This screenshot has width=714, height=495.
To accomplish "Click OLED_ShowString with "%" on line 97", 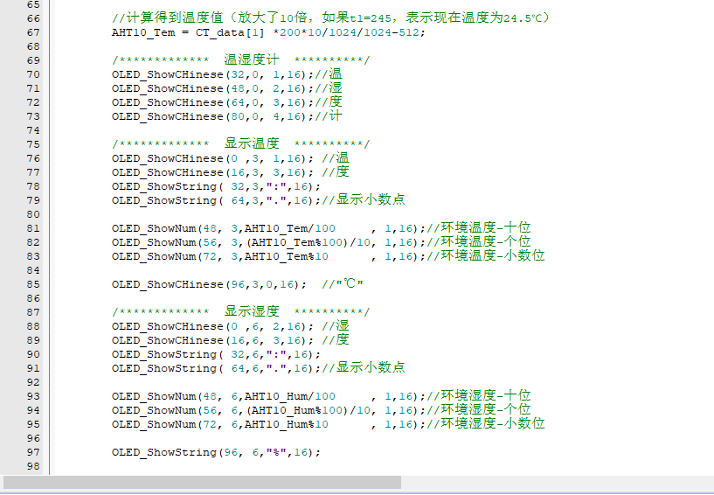I will (x=216, y=452).
